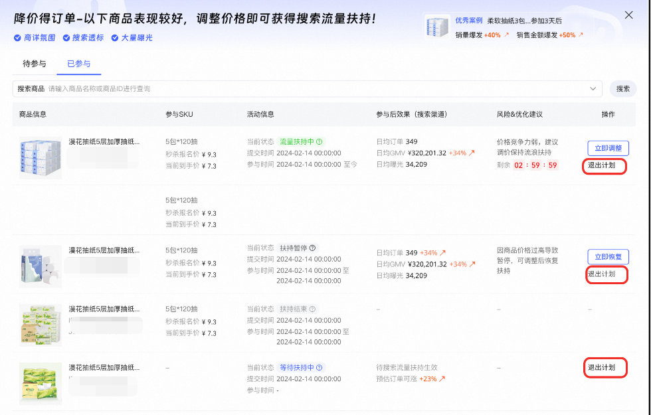The width and height of the screenshot is (651, 415).
Task: Click the 等待扶持中 status tag
Action: pyautogui.click(x=301, y=368)
